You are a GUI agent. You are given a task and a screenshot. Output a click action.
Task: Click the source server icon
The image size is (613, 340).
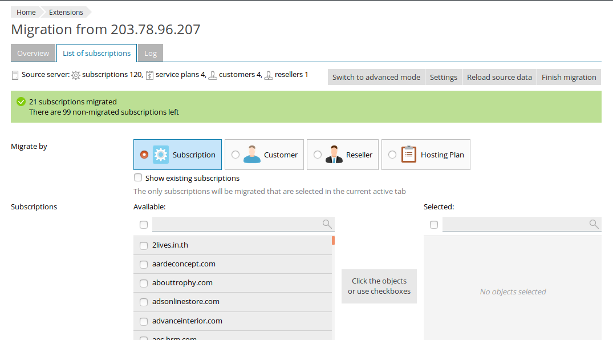tap(15, 75)
